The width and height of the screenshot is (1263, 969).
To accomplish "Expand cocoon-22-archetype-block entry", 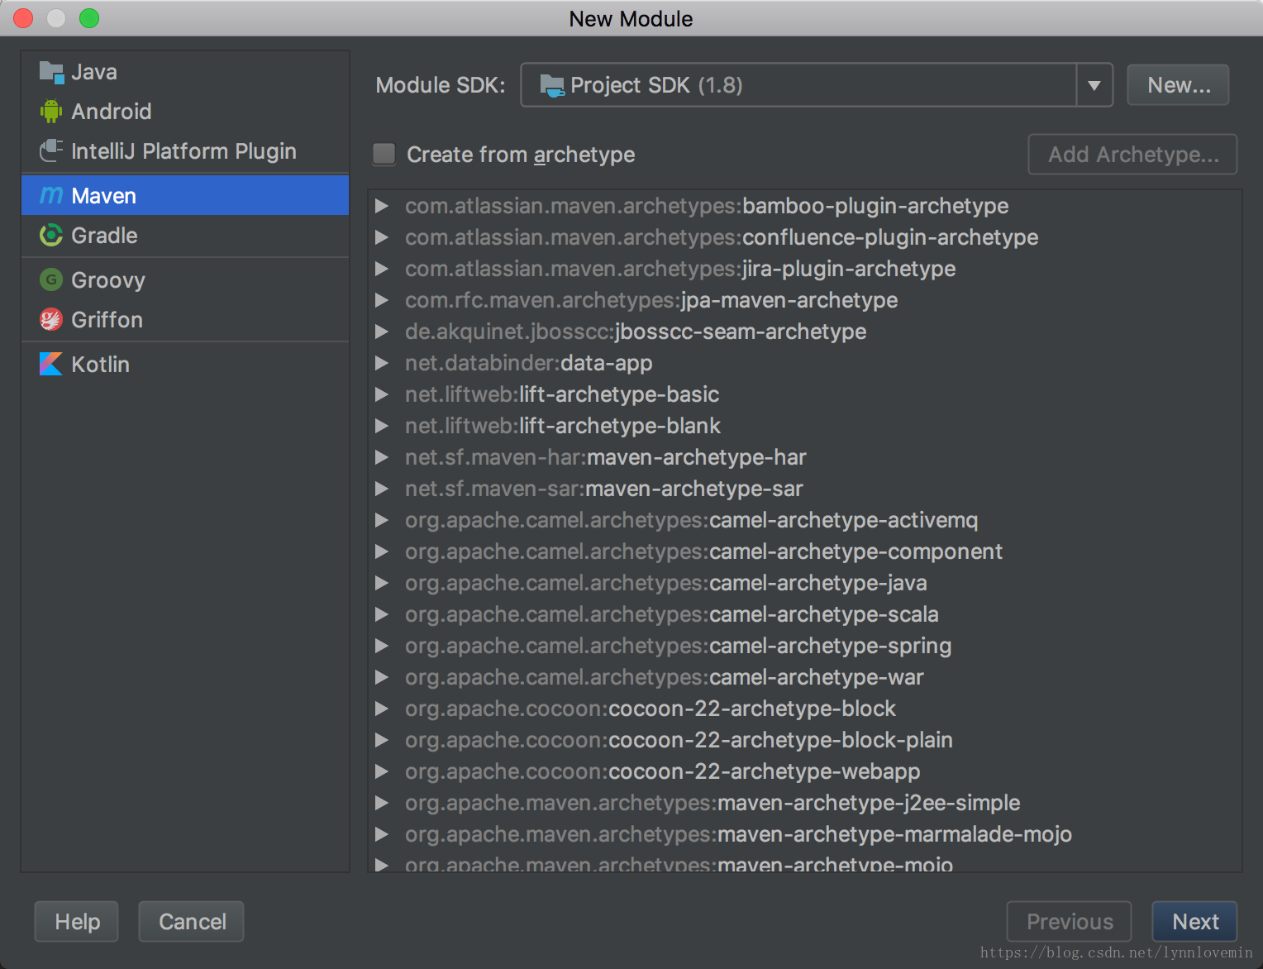I will tap(382, 709).
